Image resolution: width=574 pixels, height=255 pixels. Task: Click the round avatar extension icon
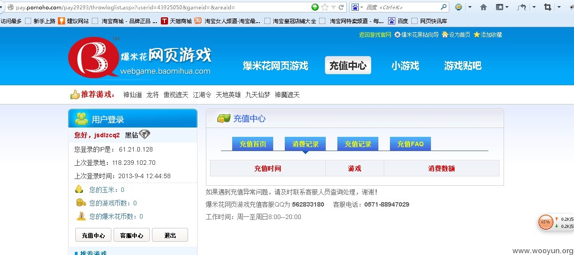click(x=459, y=7)
